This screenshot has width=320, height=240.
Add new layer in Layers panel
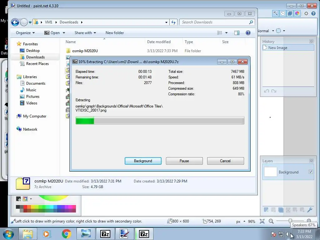[x=266, y=210]
